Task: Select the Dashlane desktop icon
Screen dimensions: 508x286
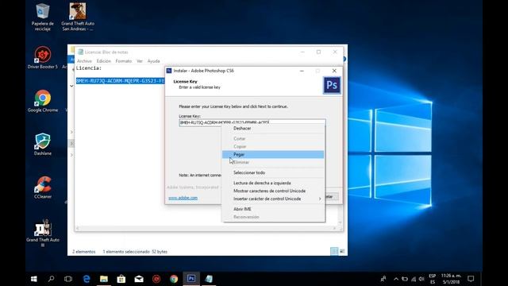Action: point(43,145)
